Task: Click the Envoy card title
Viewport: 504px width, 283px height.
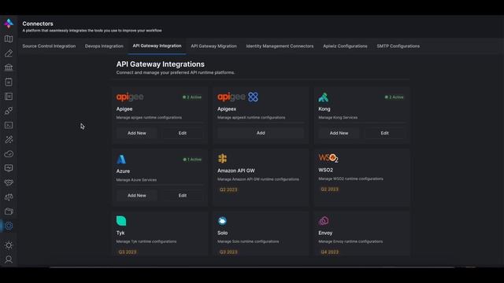Action: [325, 233]
